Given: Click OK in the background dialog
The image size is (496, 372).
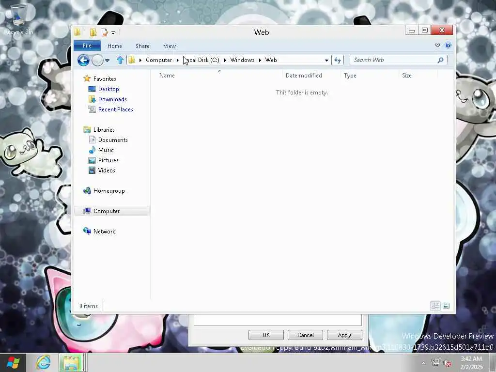Looking at the screenshot, I should click(266, 335).
